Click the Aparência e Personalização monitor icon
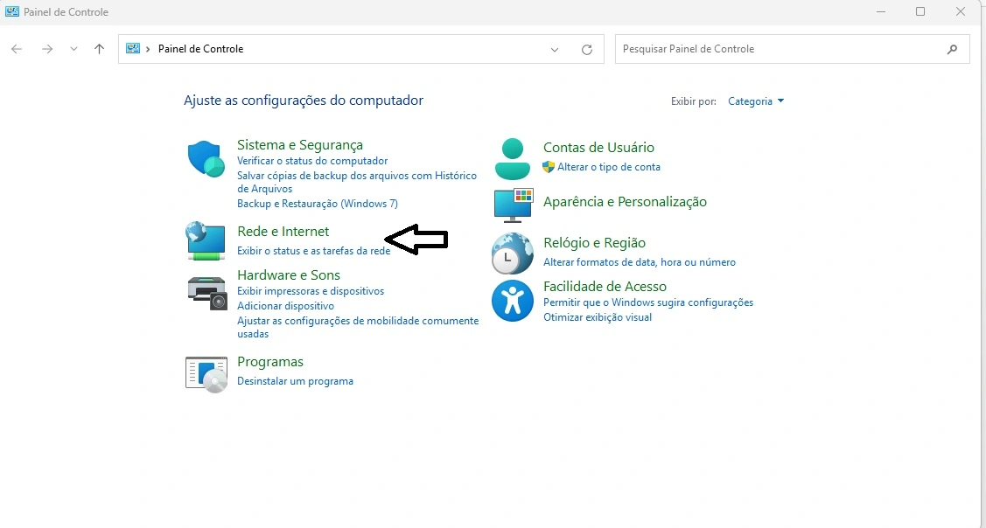986x528 pixels. [x=513, y=205]
